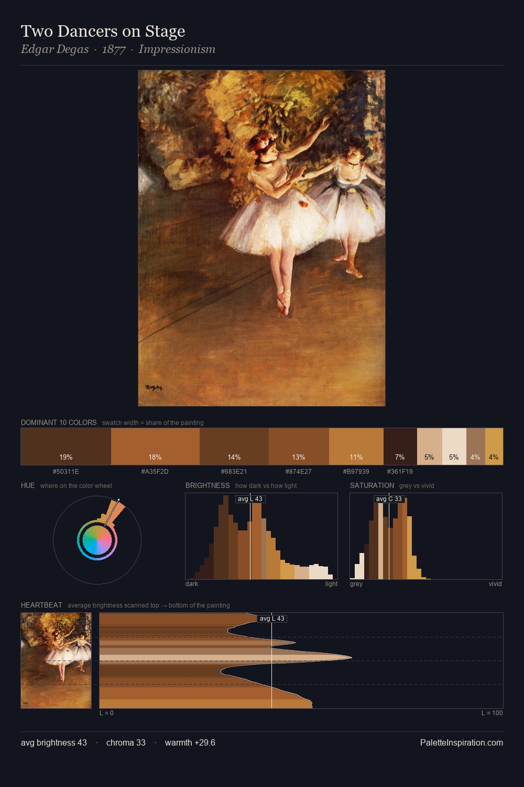
Task: Select the 7% #361F19 darkest swatch
Action: tap(400, 446)
